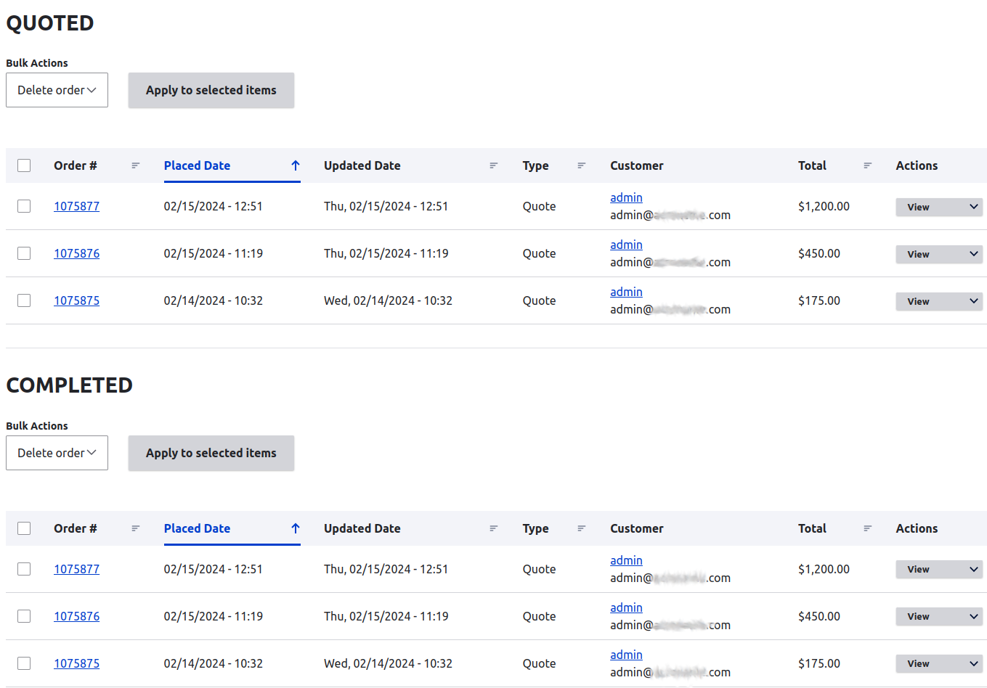
Task: Sort Quoted table by Order # header
Action: coord(76,165)
